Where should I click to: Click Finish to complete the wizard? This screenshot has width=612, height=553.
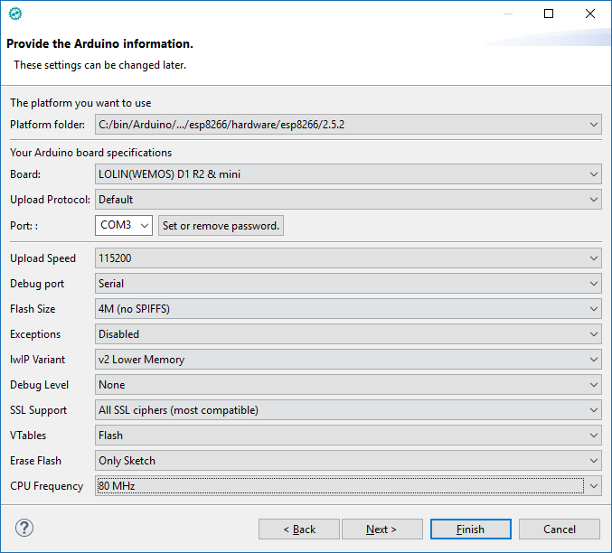coord(471,530)
